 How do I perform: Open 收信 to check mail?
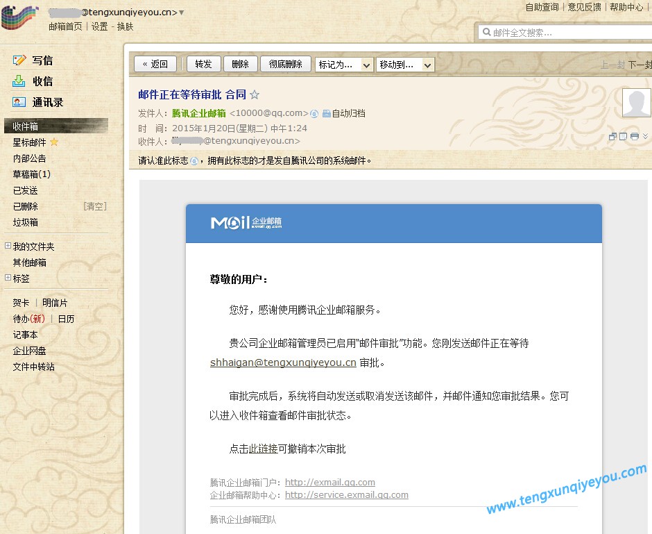point(42,81)
